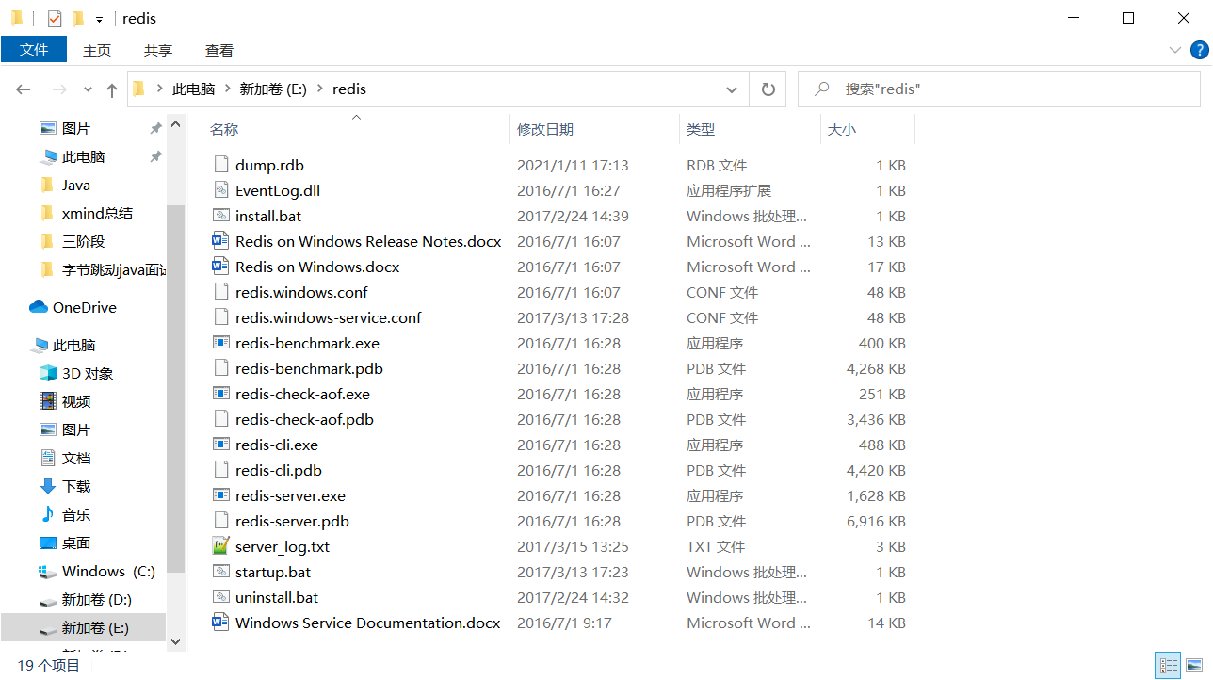Select 3D 对象 in the navigation pane

(87, 373)
